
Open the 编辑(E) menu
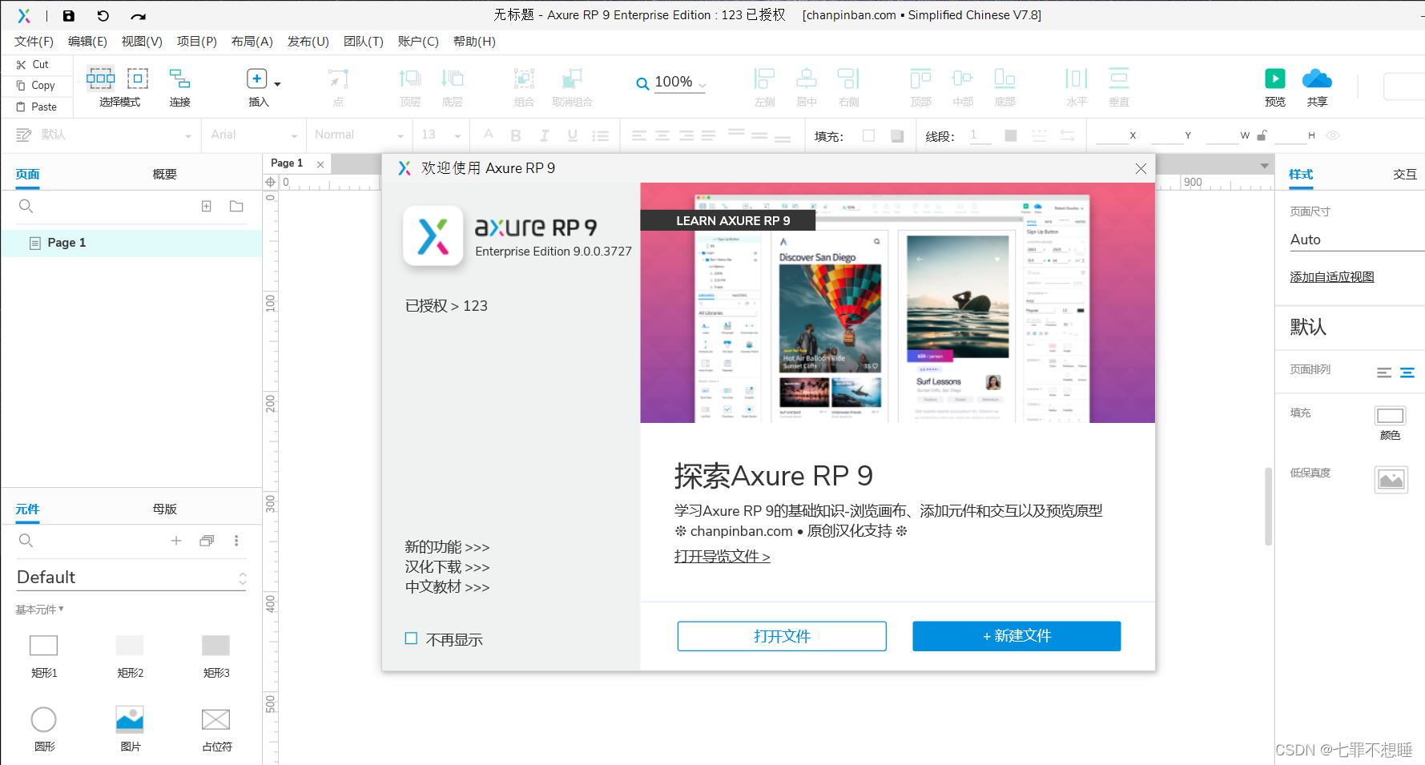click(x=87, y=42)
